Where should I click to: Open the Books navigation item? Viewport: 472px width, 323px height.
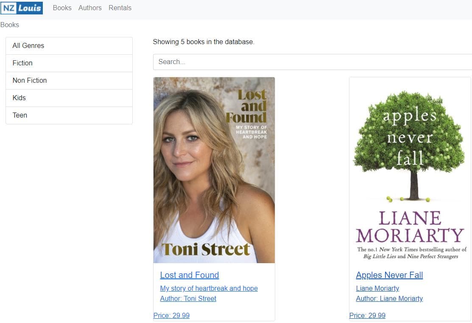[62, 8]
